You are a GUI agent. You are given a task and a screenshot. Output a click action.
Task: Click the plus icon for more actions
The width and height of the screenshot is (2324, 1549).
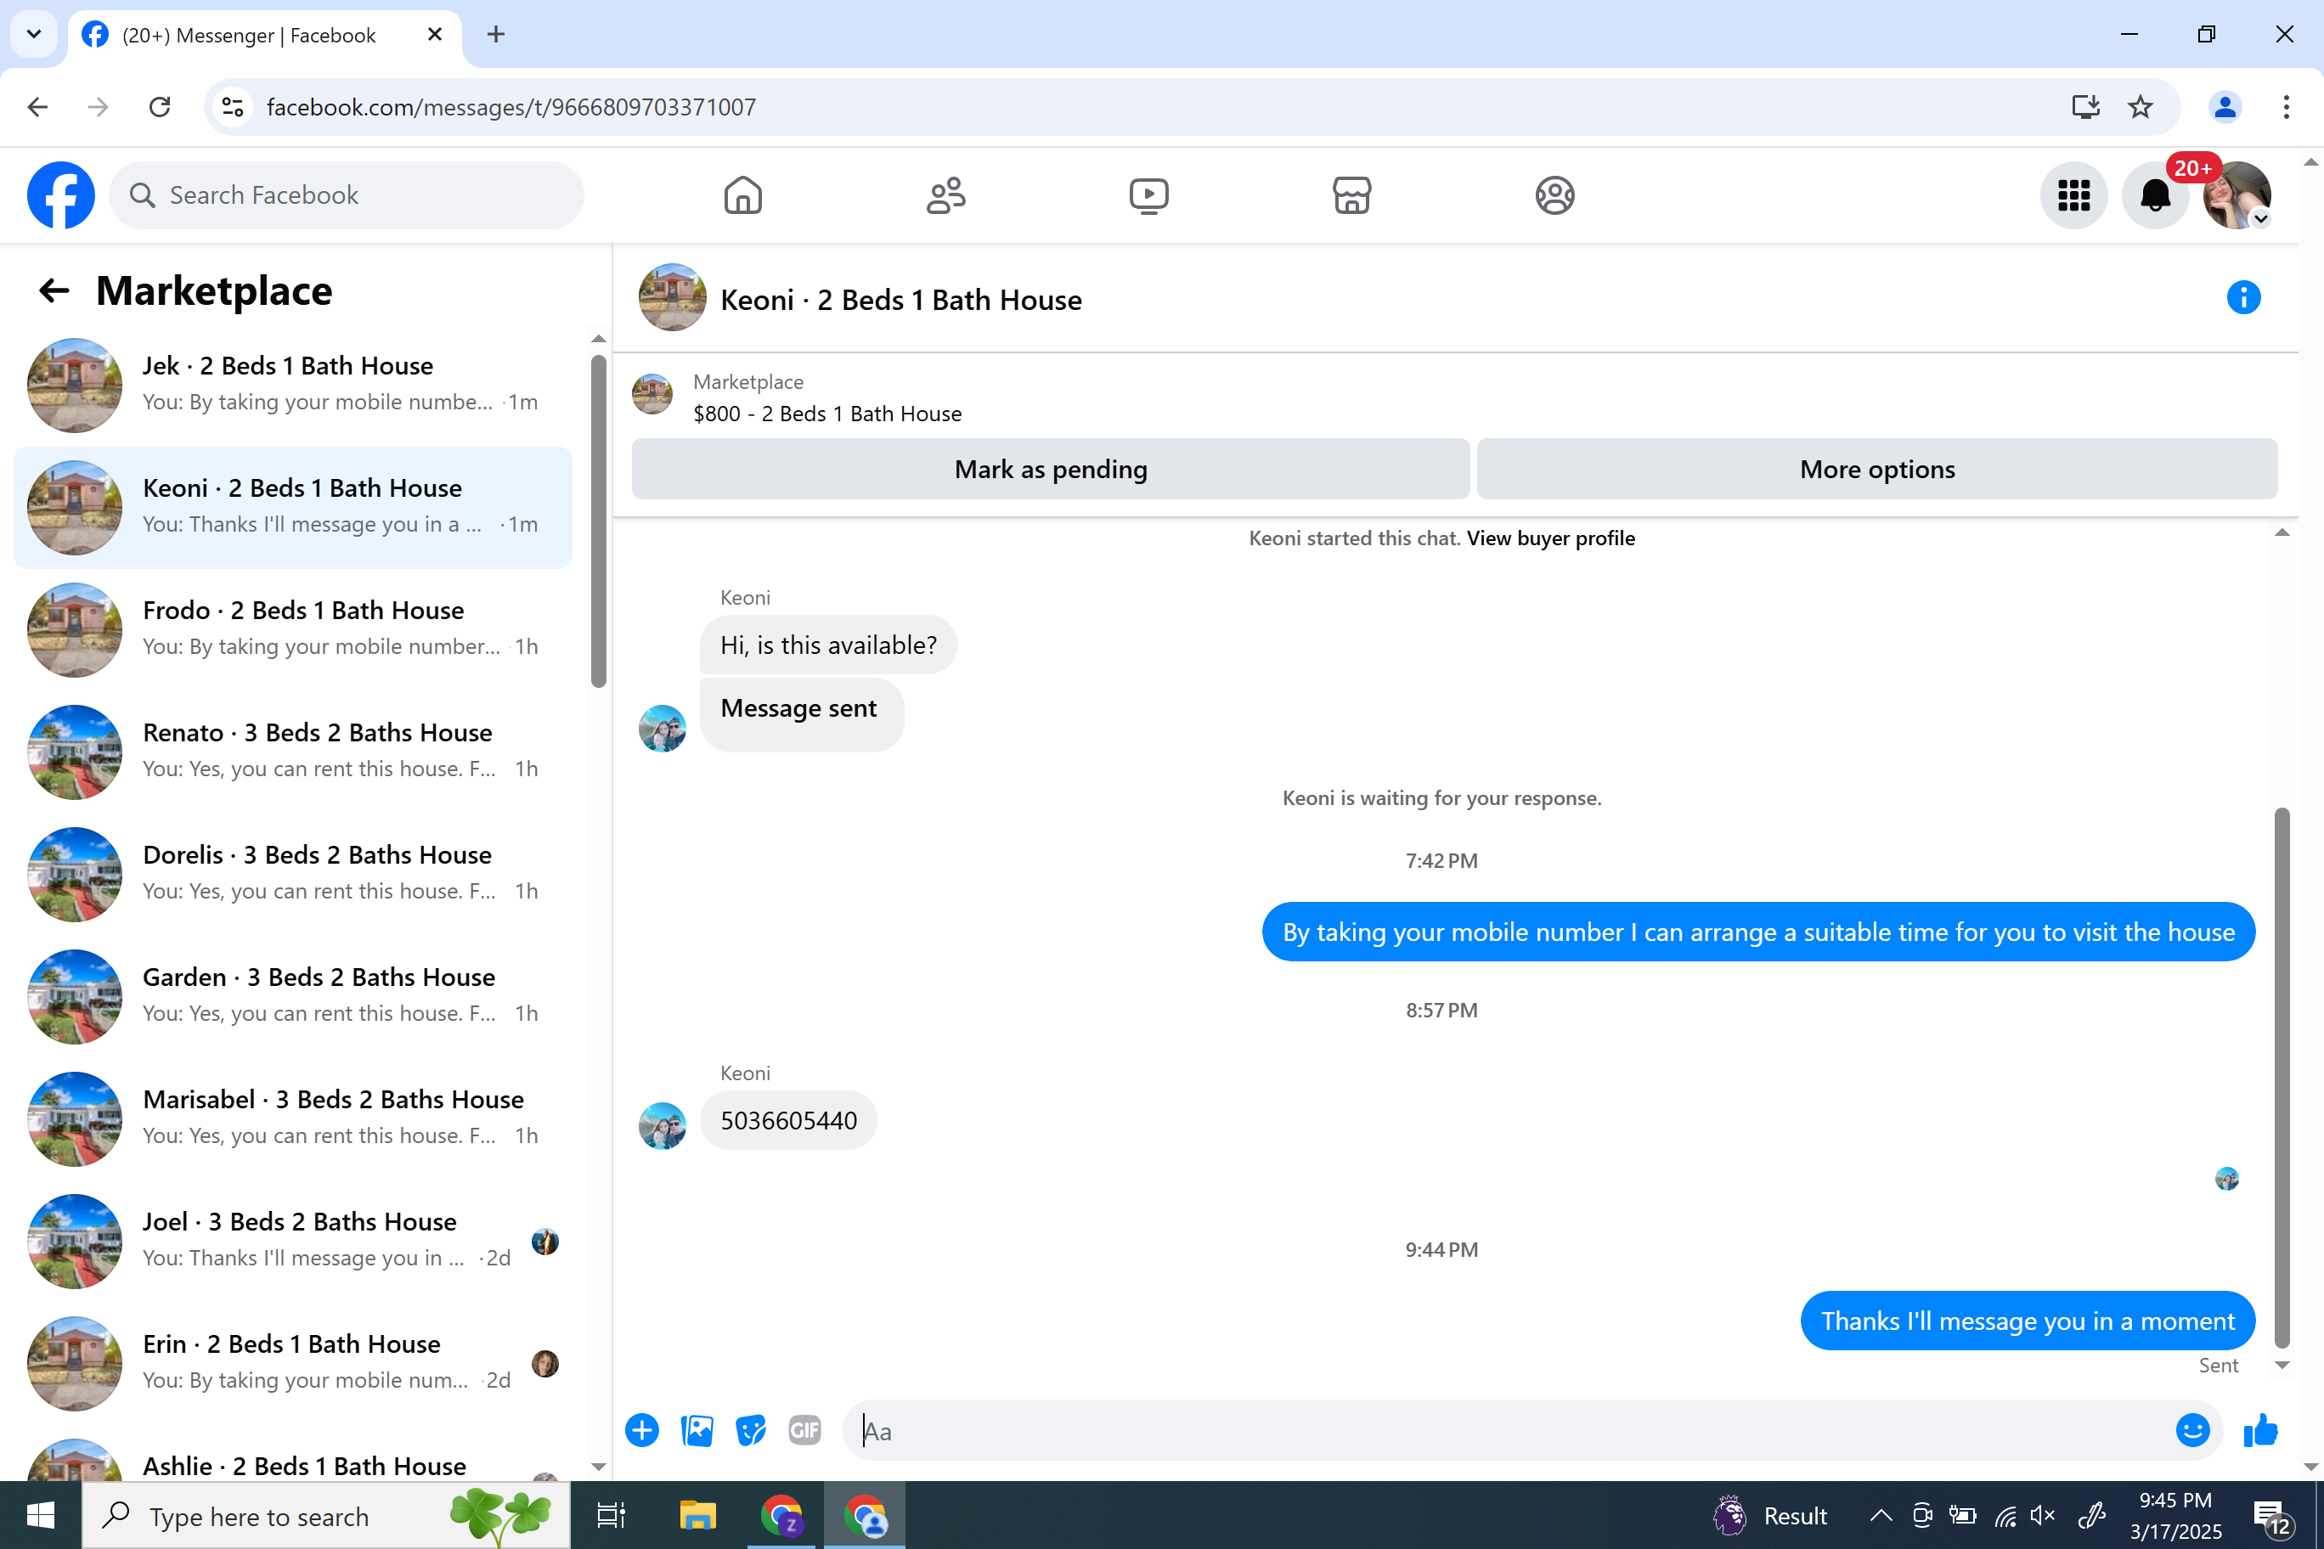pos(641,1429)
